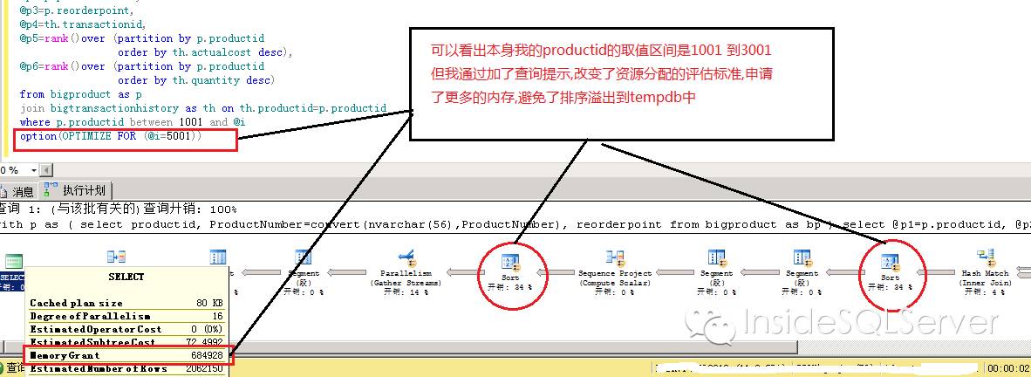Click the Segment operator left of Parallelism
Image resolution: width=1031 pixels, height=377 pixels.
point(304,258)
